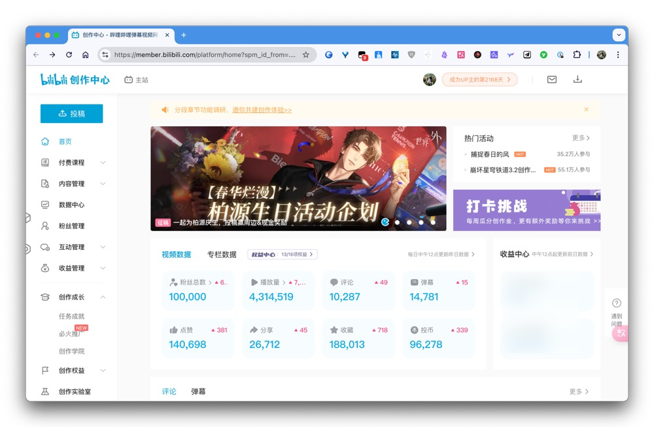Open 数据中心 in the sidebar
Image resolution: width=654 pixels, height=427 pixels.
pyautogui.click(x=71, y=205)
